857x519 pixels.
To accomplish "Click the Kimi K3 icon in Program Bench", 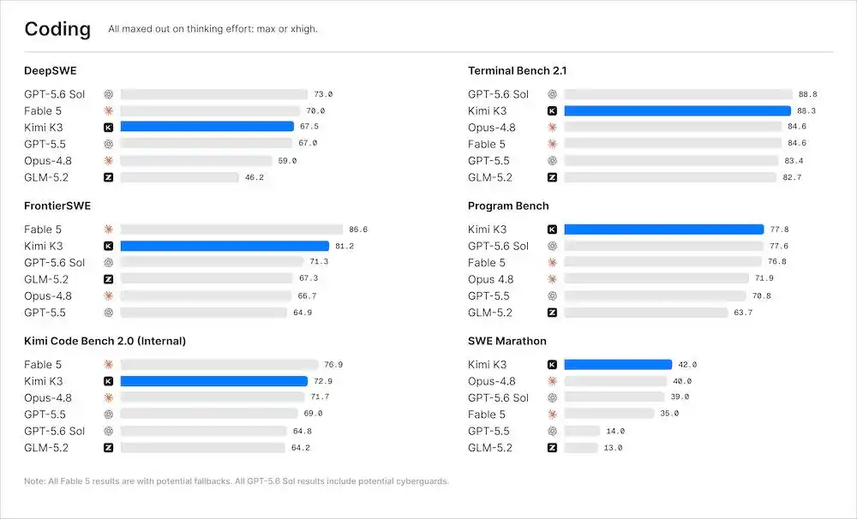I will 552,229.
